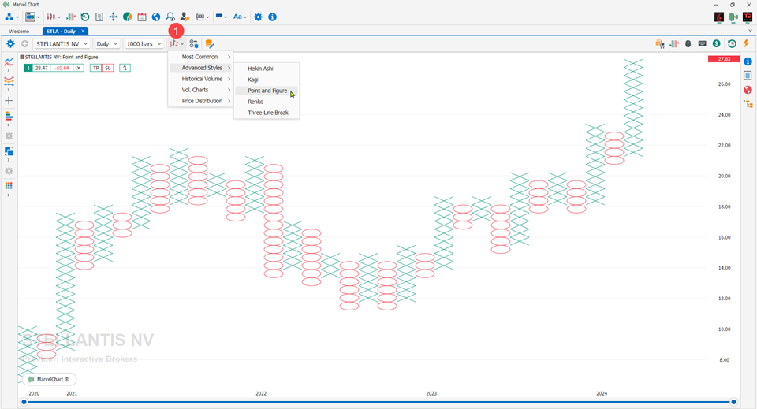Open the indicators lines icon in left sidebar
The image size is (757, 409).
(9, 61)
